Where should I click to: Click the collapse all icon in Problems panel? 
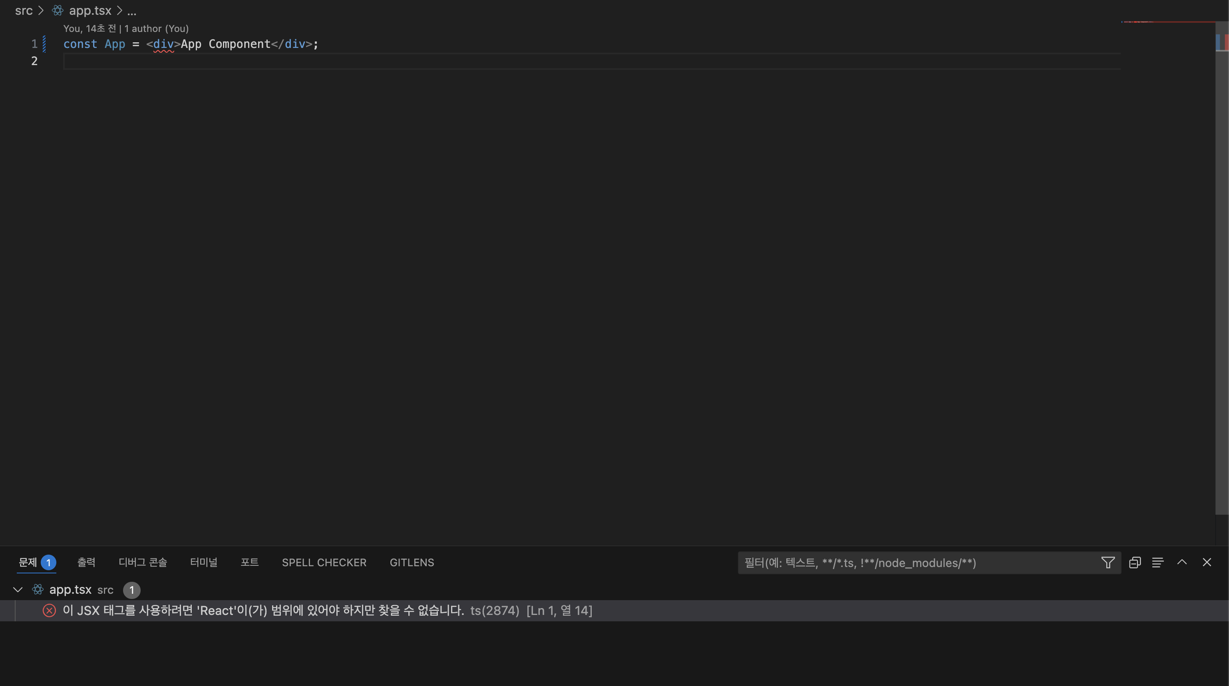(1135, 563)
